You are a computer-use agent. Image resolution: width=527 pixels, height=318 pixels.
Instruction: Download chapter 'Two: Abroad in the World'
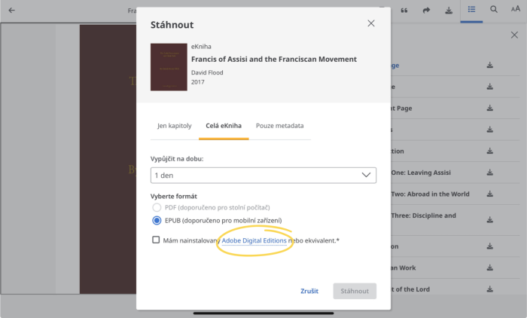coord(490,194)
